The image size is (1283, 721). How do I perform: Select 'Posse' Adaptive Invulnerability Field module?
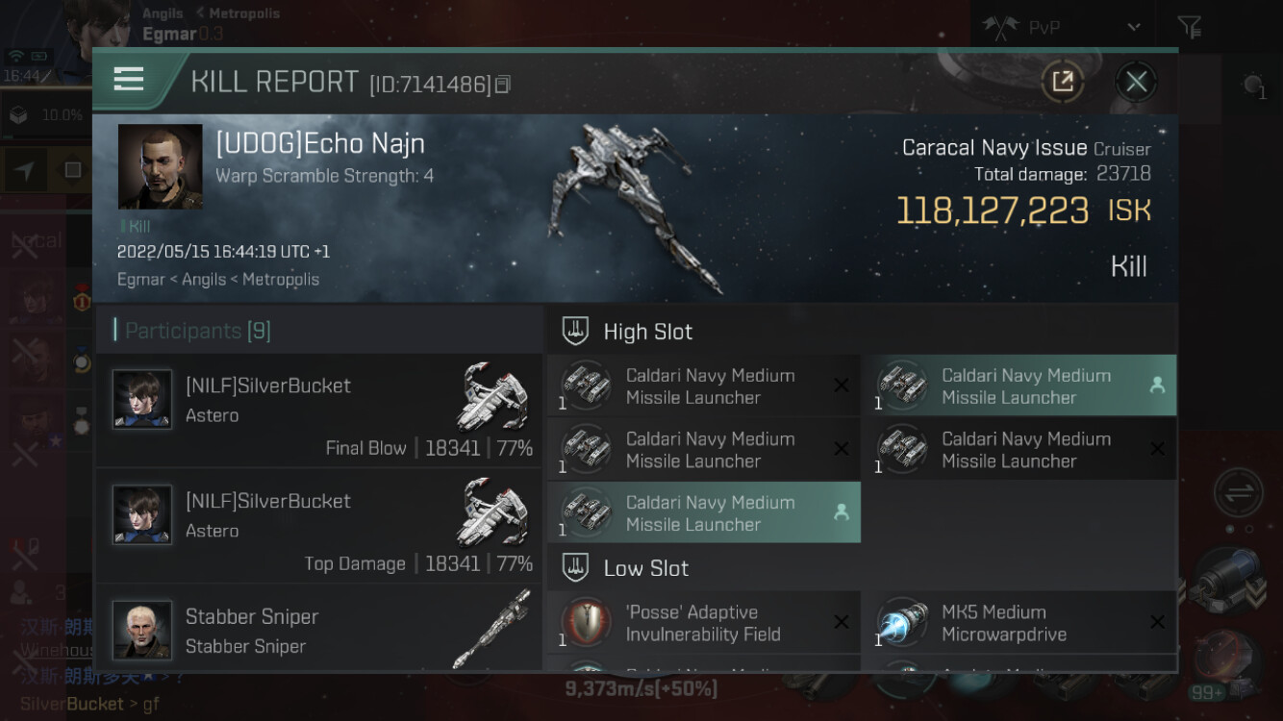[x=704, y=623]
